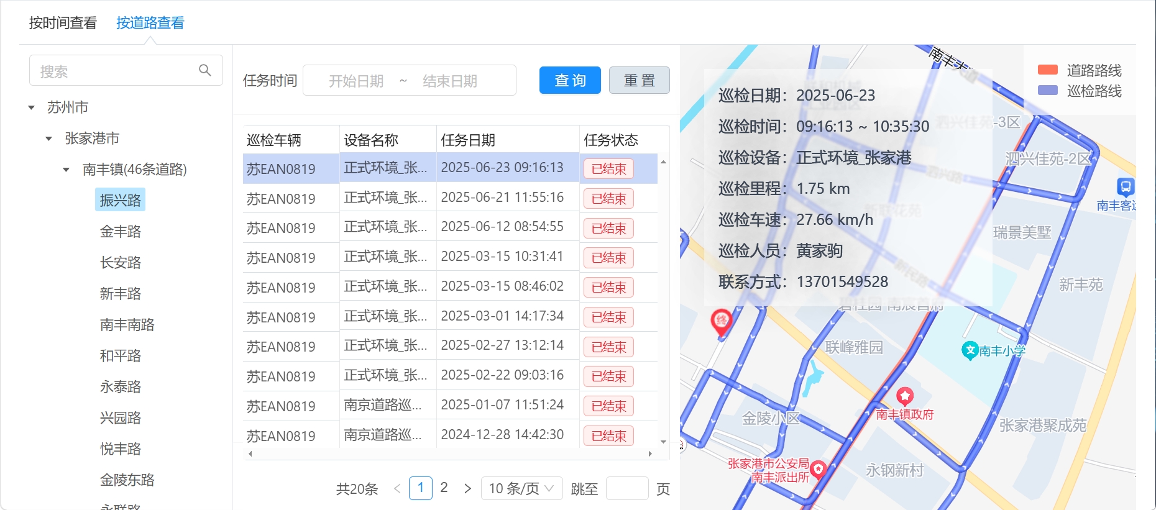Select task row 2025-03-15 08:46:02
This screenshot has height=510, width=1156.
point(450,287)
